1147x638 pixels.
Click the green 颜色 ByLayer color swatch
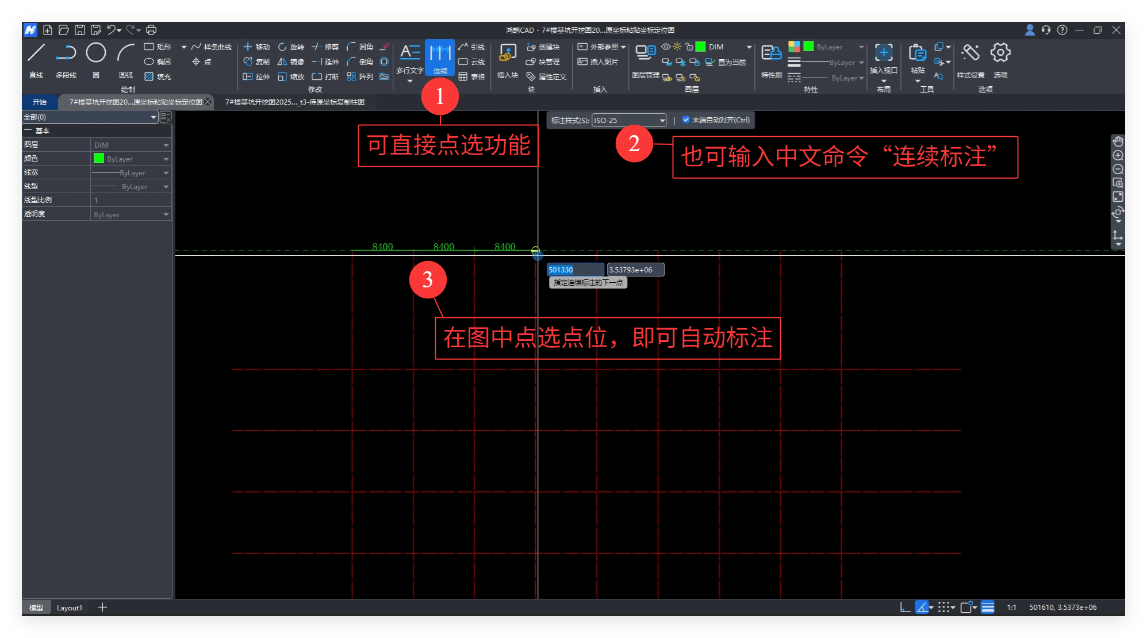tap(99, 159)
